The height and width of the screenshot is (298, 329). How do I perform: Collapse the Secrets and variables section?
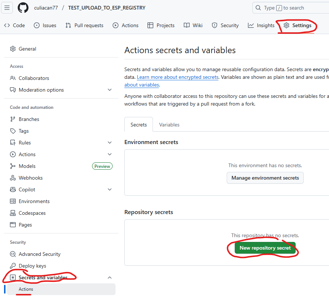coord(110,277)
